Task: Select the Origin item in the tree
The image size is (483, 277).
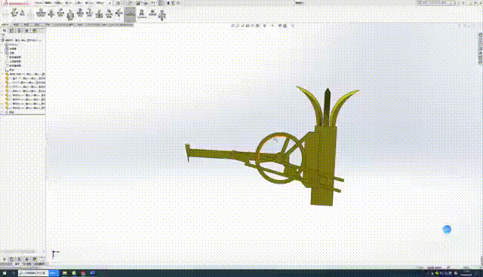Action: pos(12,70)
